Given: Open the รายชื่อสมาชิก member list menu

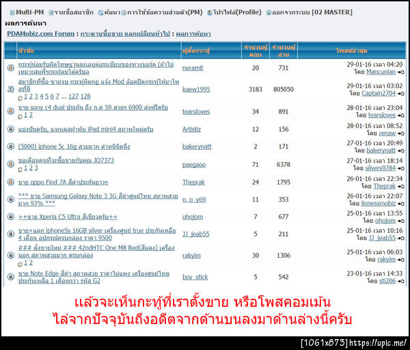Looking at the screenshot, I should pos(71,12).
